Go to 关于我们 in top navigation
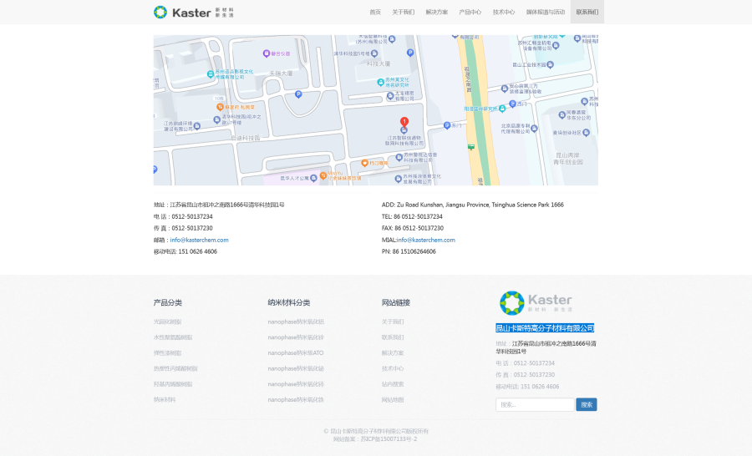752x456 pixels. point(403,13)
